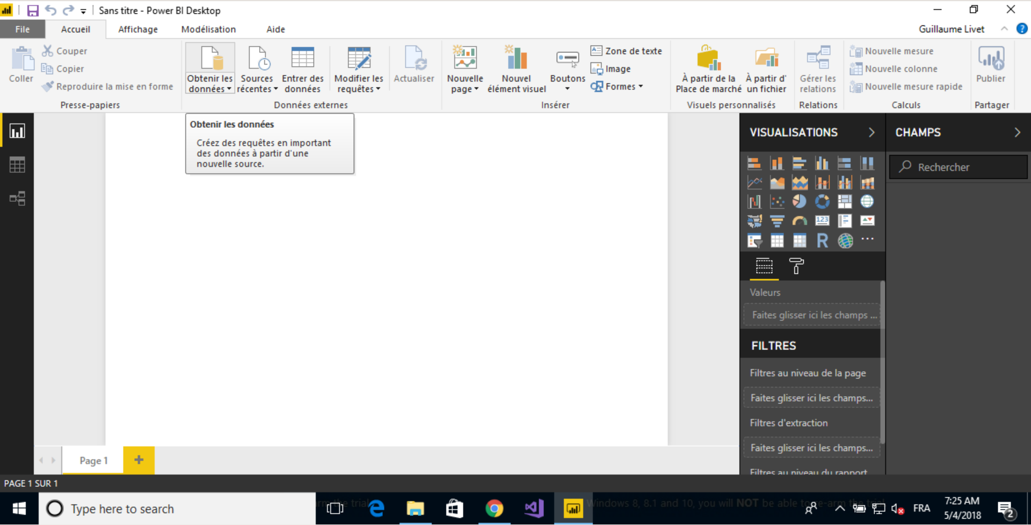Viewport: 1031px width, 525px height.
Task: Select the waterfall chart visual
Action: coord(754,202)
